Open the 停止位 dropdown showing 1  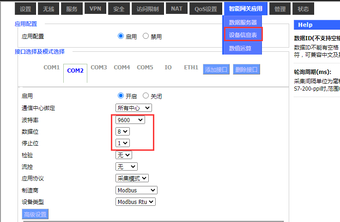pos(122,143)
